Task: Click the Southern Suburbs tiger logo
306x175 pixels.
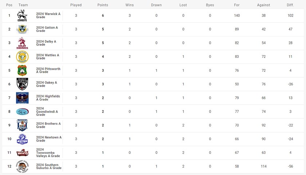Action: click(22, 166)
